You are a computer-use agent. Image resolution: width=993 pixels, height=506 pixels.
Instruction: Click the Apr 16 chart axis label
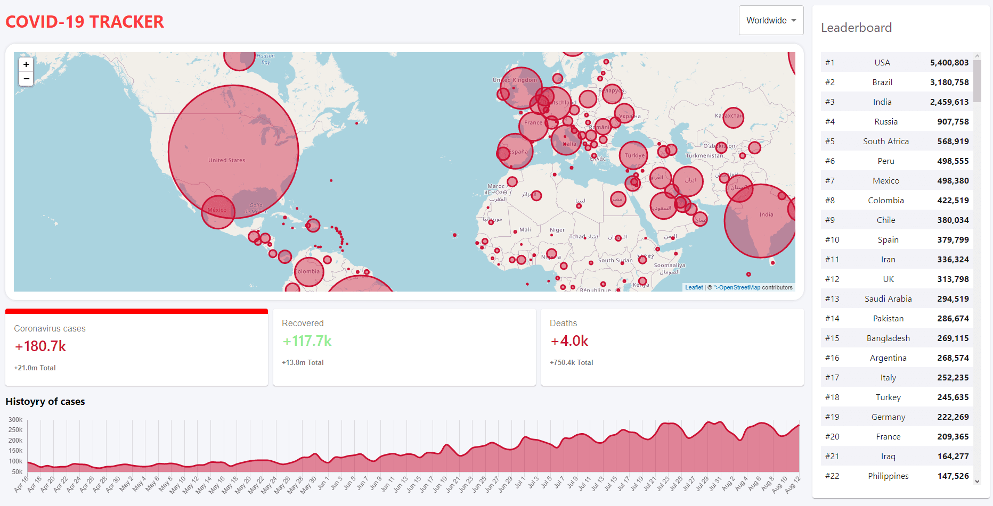coord(21,484)
